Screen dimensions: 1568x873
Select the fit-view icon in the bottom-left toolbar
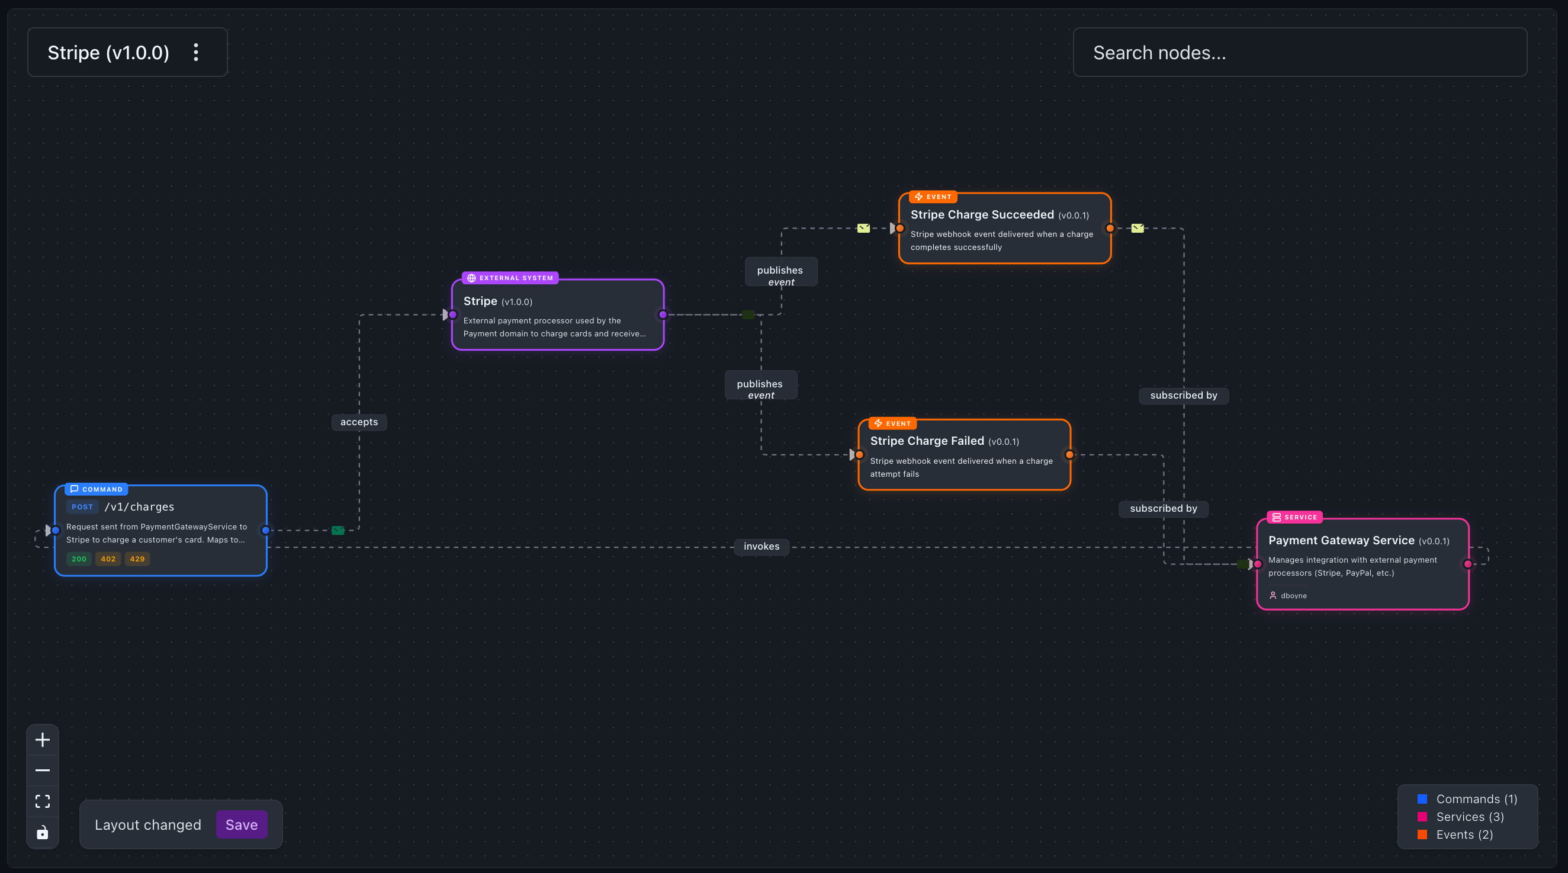pyautogui.click(x=43, y=801)
